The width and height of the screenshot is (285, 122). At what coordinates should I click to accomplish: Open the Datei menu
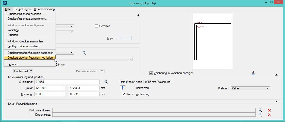click(x=8, y=9)
